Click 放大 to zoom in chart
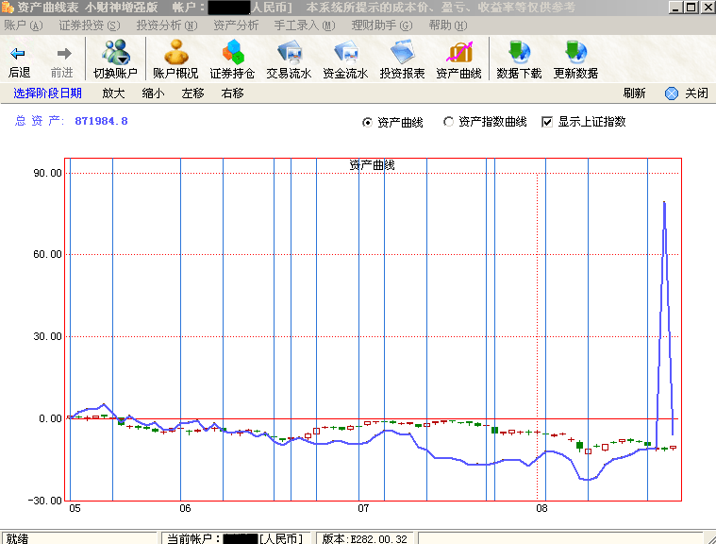Screen dimensions: 716x544 pos(113,93)
